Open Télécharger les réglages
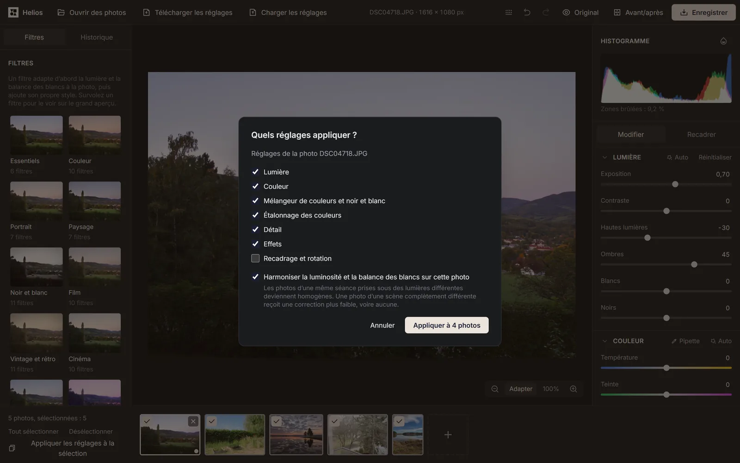Screen dimensions: 740x463 point(188,13)
